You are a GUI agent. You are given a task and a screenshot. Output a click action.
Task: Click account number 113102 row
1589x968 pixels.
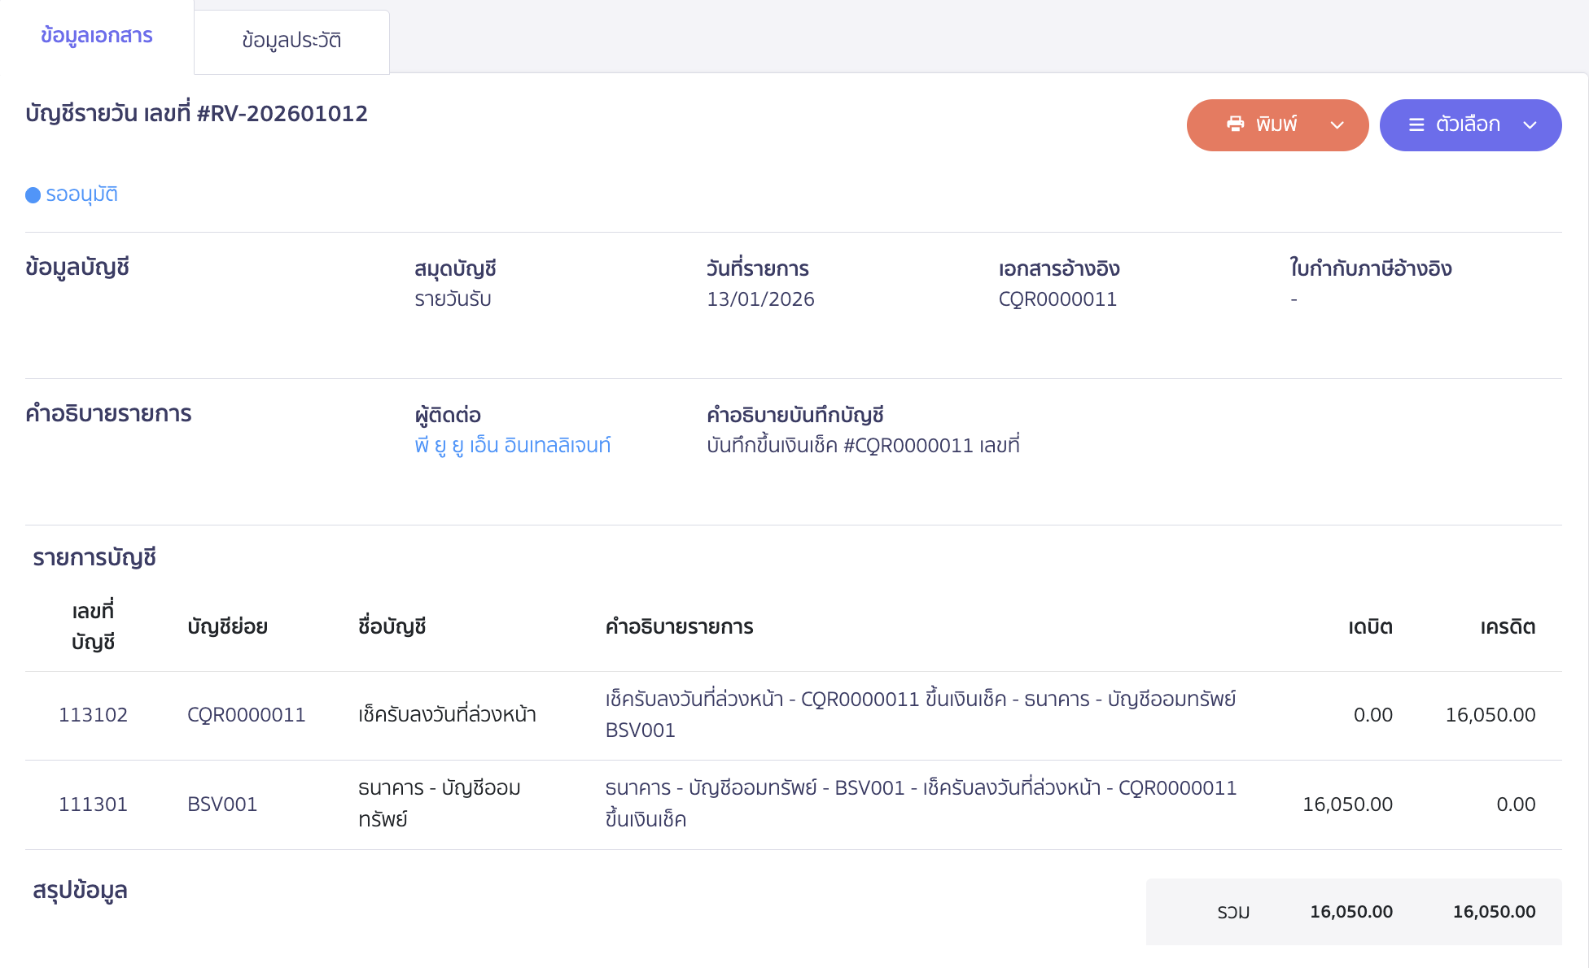93,715
